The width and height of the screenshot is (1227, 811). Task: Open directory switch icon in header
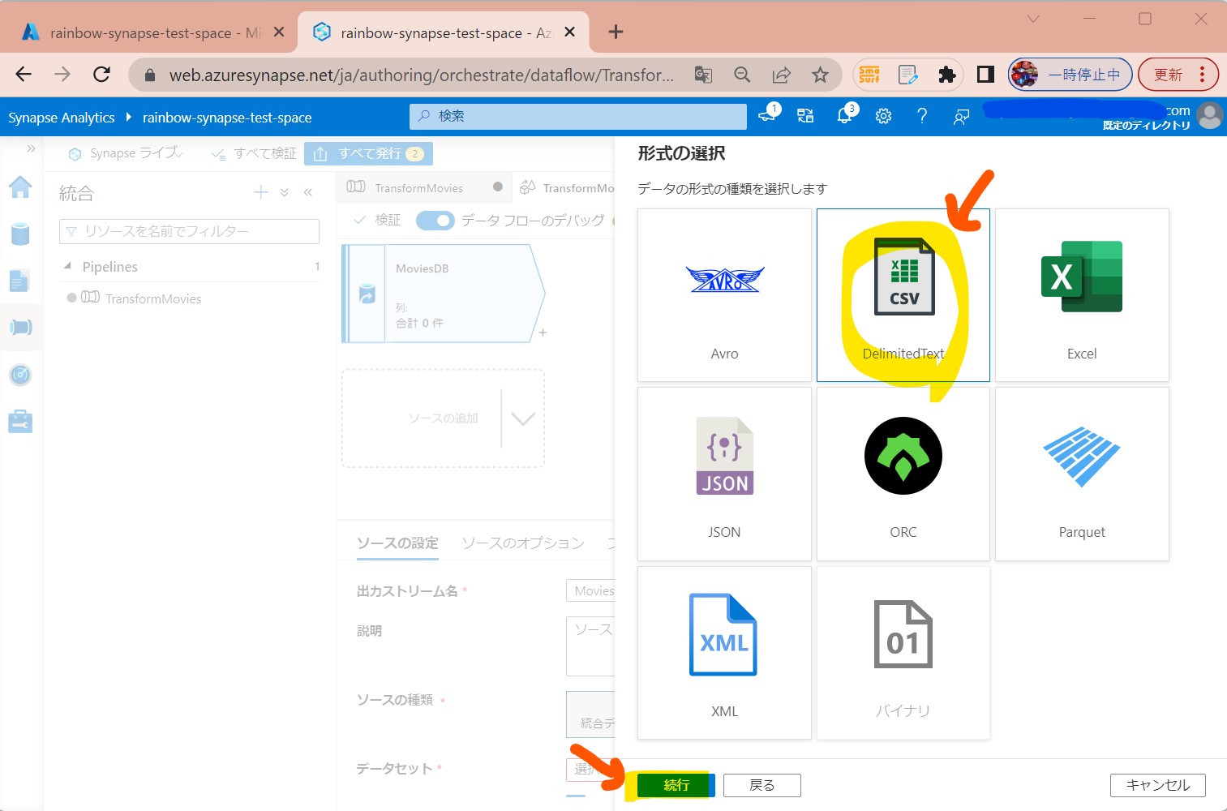[x=805, y=116]
